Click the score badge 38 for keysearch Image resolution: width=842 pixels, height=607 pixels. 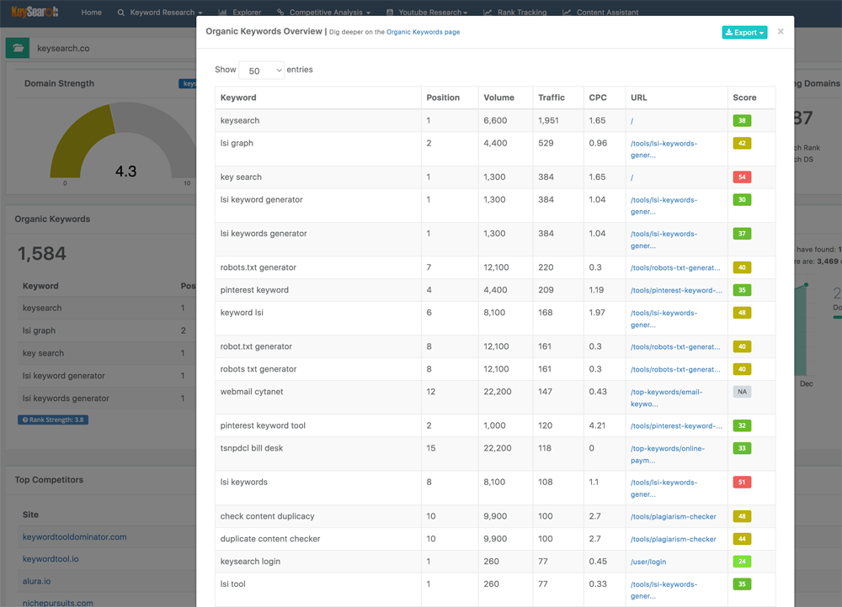tap(742, 121)
